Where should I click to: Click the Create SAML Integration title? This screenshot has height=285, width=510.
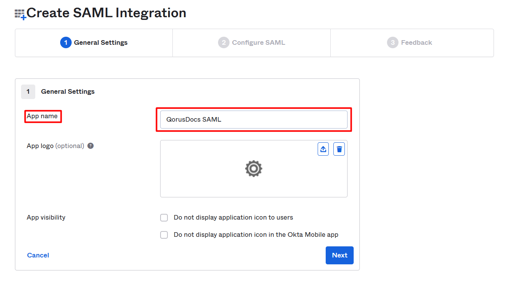(106, 13)
